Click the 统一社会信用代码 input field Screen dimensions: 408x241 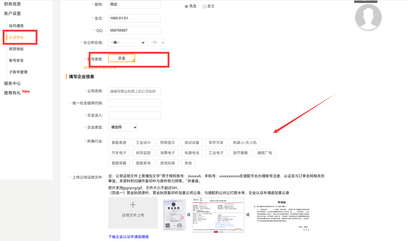click(134, 103)
